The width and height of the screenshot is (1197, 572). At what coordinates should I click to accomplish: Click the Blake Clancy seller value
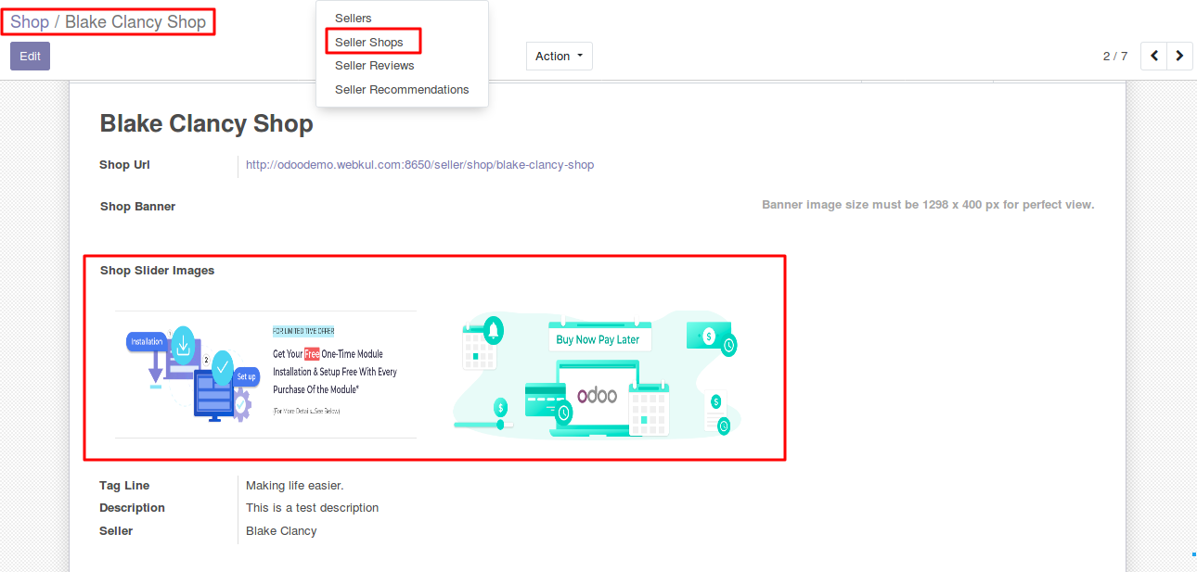tap(281, 531)
